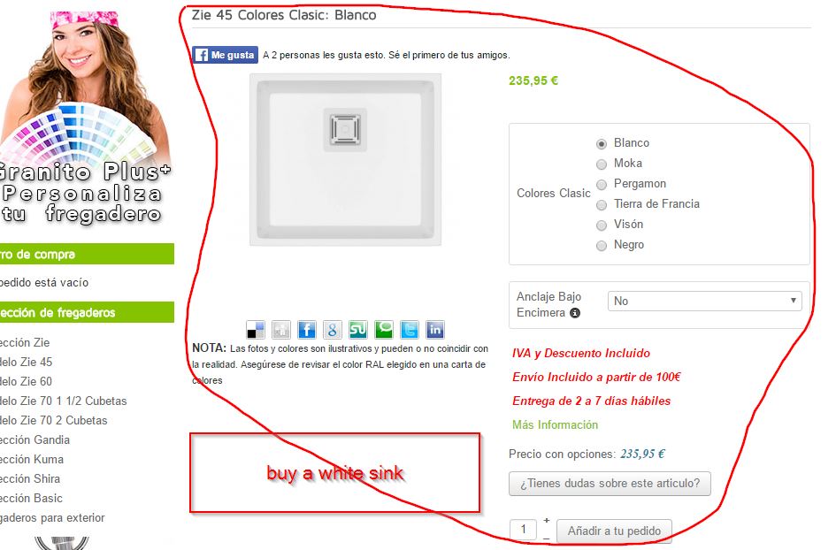836x550 pixels.
Task: Click Añadir a tu pedido button
Action: tap(614, 531)
